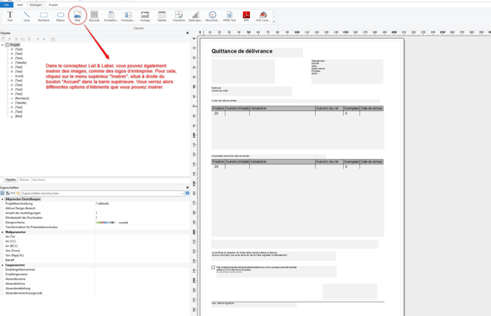Screen dimensions: 491x316
Task: Choose the Linie line tool
Action: (27, 16)
